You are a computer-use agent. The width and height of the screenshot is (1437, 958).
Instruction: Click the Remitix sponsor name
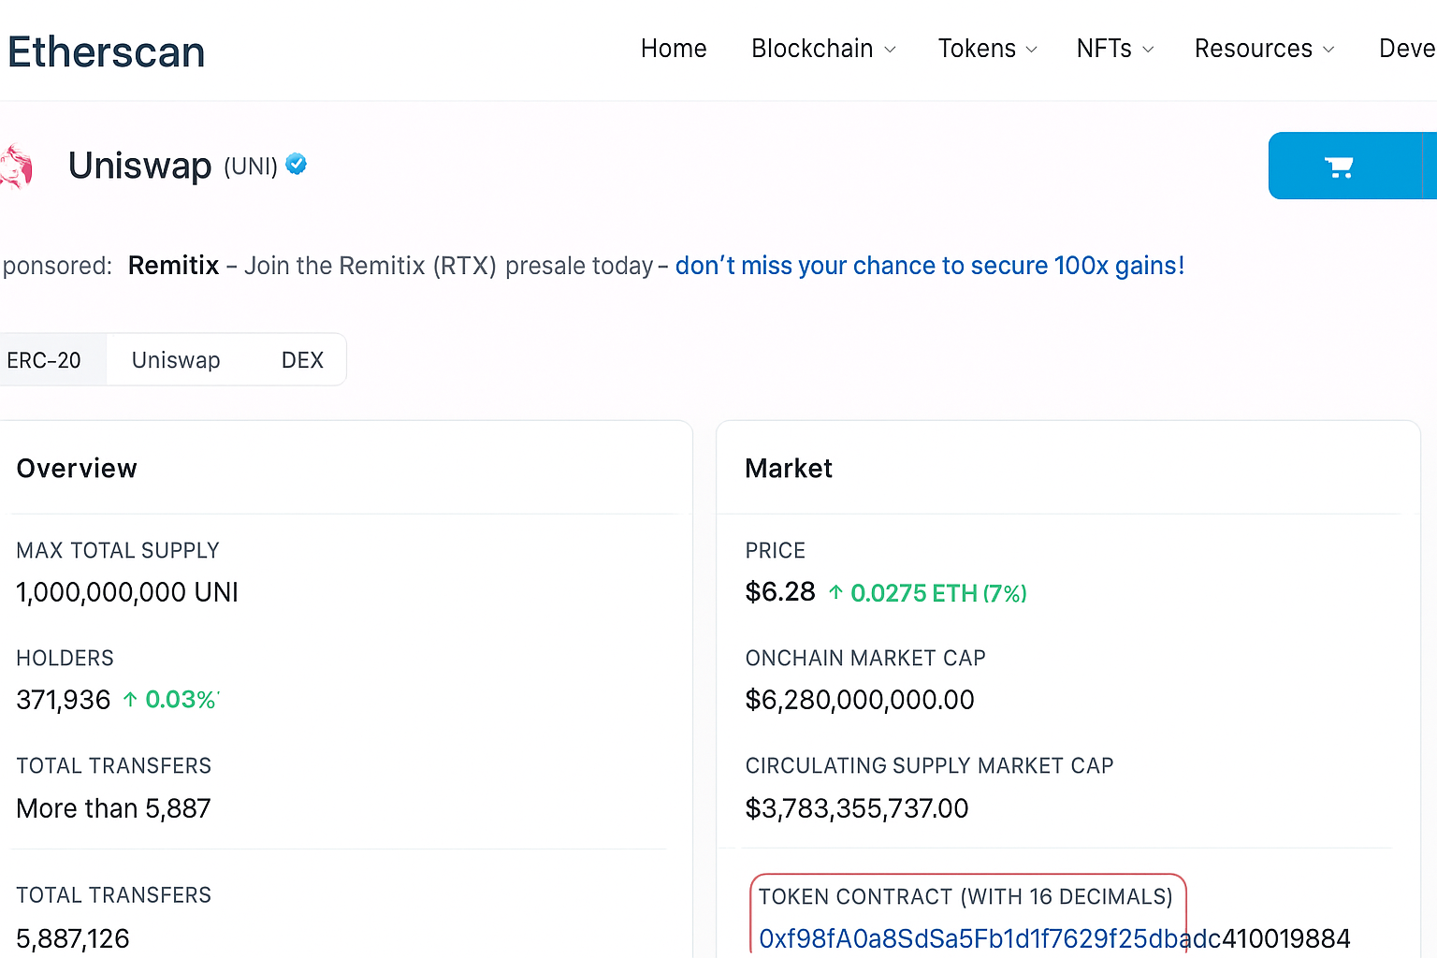pos(174,266)
